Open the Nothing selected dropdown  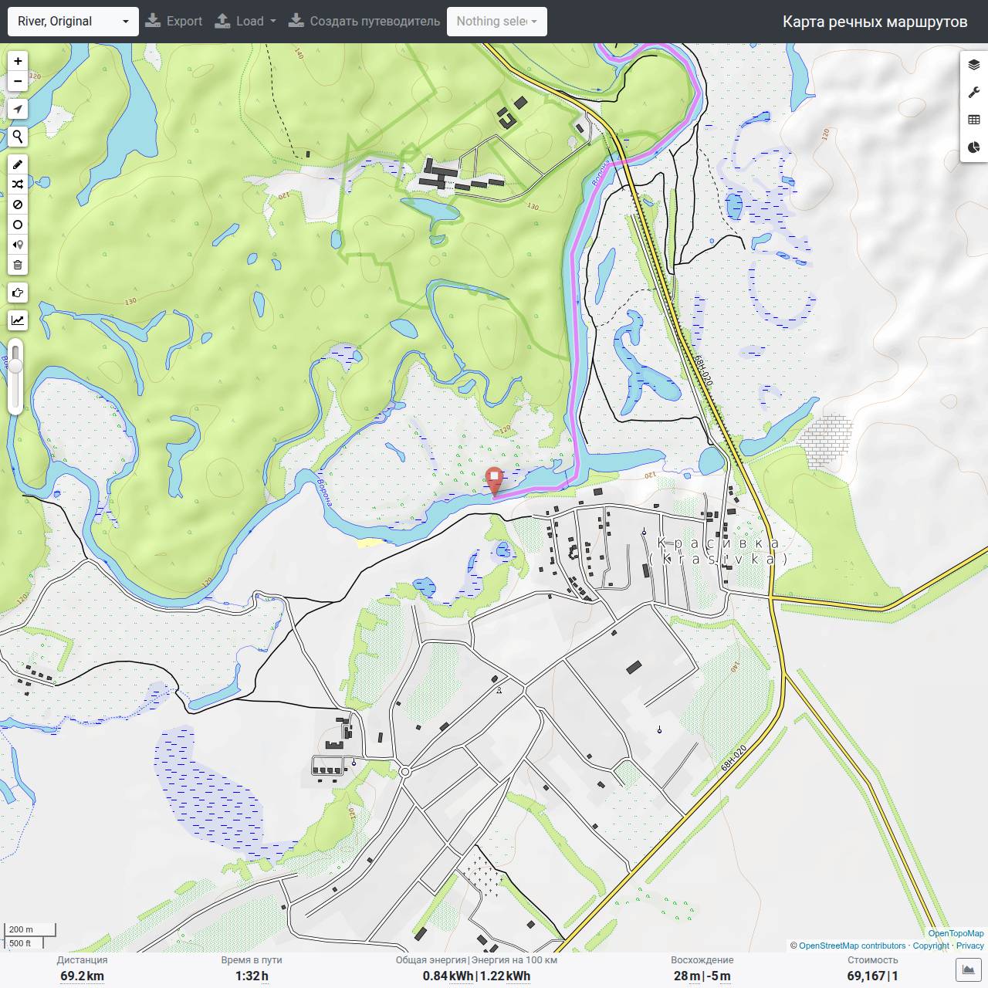(x=497, y=22)
